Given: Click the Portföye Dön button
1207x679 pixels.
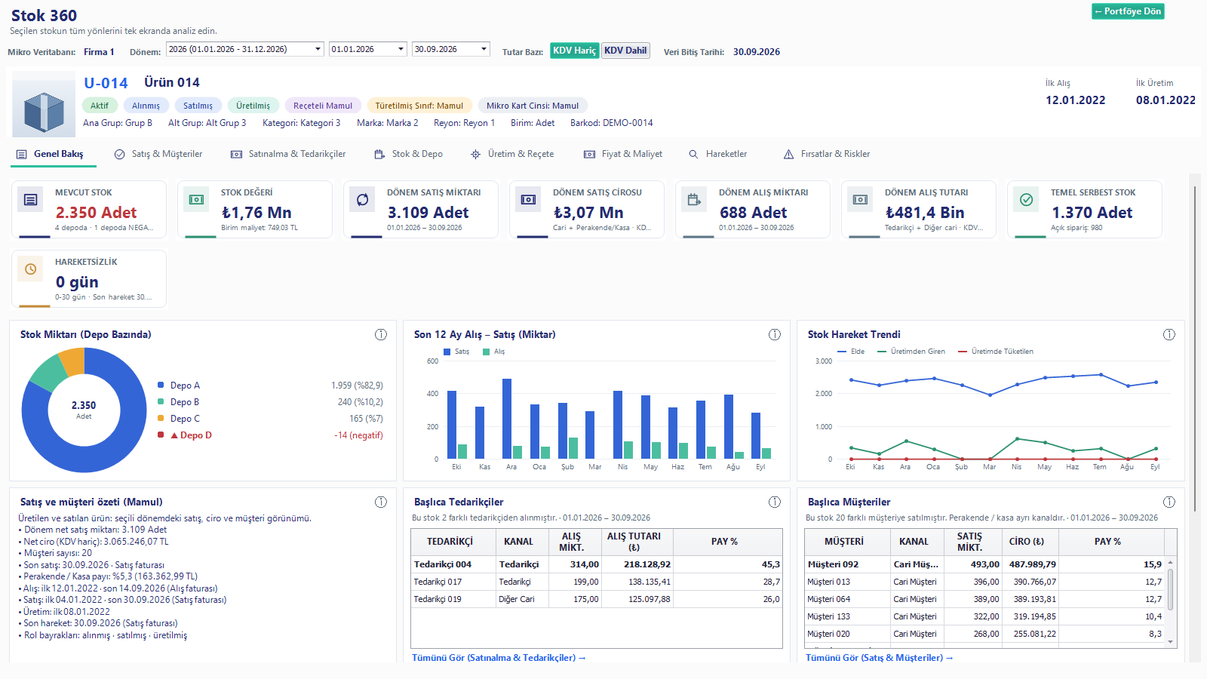Looking at the screenshot, I should 1128,11.
